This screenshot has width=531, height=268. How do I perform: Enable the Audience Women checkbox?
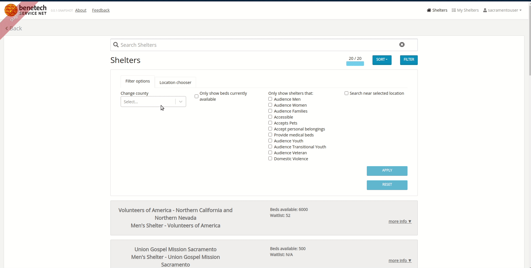[270, 105]
